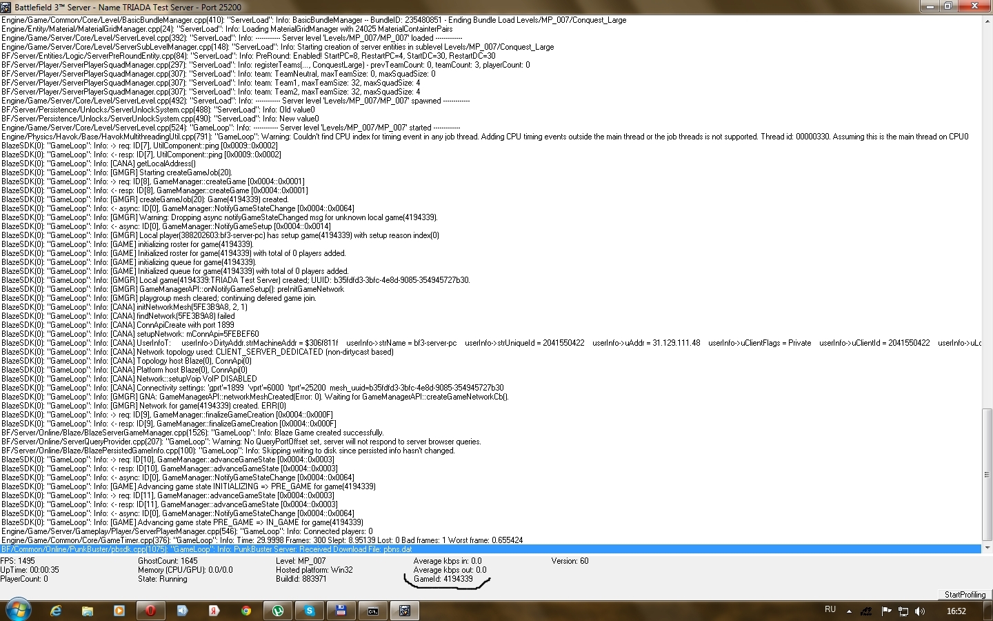Select the highlighted PunkBuster pbns.dat log line
This screenshot has width=993, height=621.
pos(491,549)
